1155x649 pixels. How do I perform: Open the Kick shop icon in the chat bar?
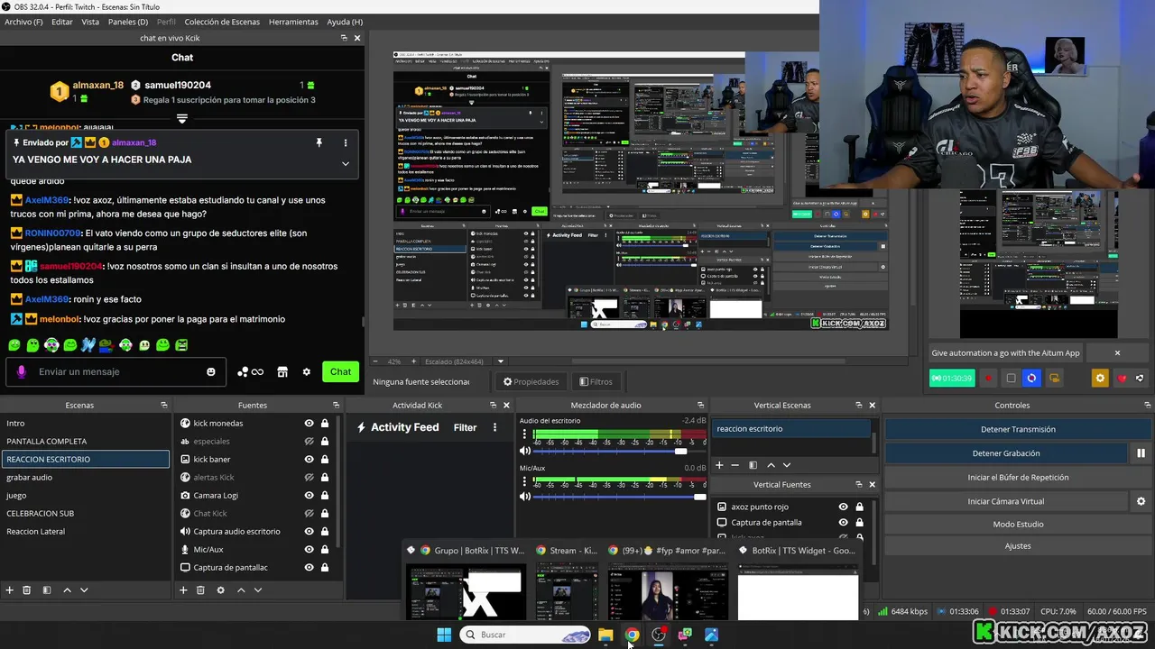(282, 372)
